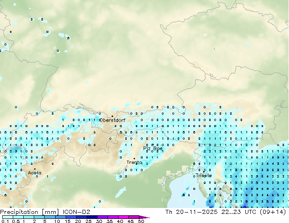Click the 0.5 legend value label

tap(15, 221)
